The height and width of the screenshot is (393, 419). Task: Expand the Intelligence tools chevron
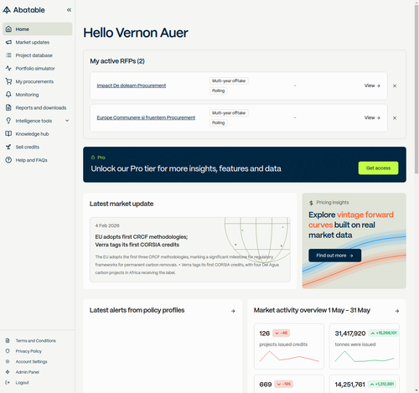pos(67,121)
